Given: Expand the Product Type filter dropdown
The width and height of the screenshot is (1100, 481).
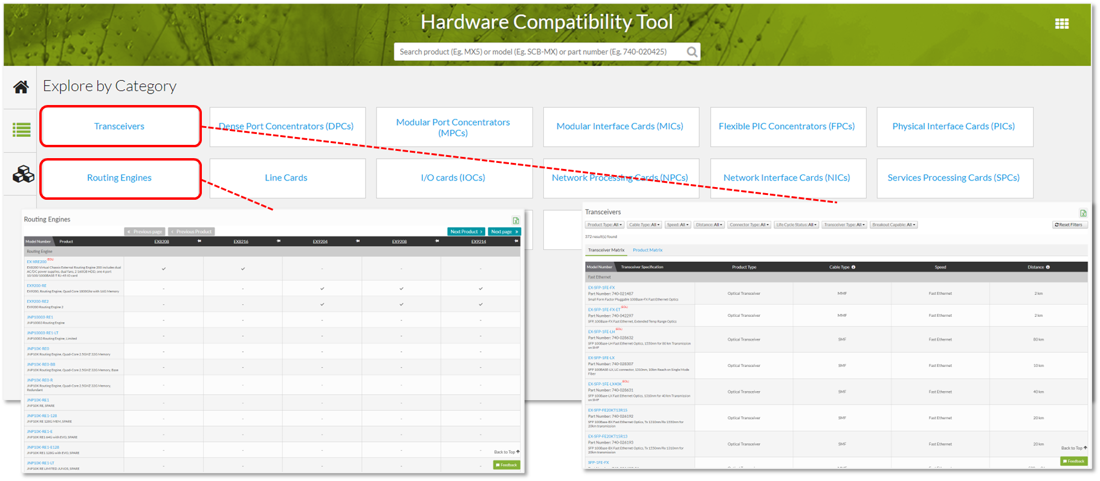Looking at the screenshot, I should 604,225.
